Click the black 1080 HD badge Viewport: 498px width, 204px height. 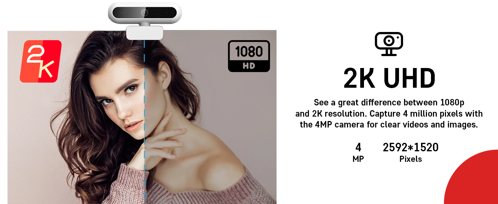(x=249, y=56)
